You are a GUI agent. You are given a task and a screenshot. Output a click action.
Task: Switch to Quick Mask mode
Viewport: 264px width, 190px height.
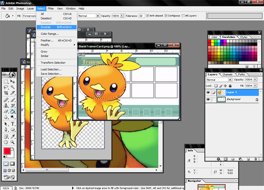coord(12,164)
